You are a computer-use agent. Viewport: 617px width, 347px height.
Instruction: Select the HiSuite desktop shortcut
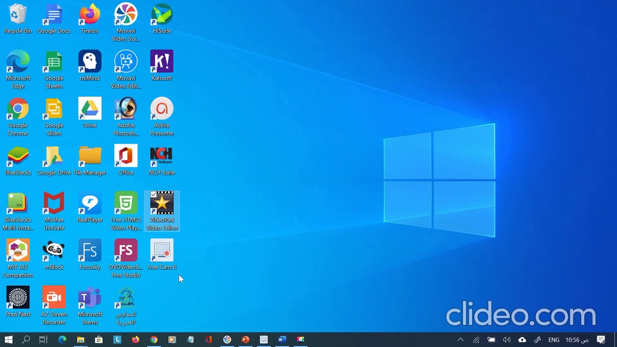pyautogui.click(x=162, y=19)
